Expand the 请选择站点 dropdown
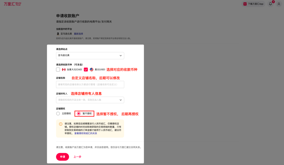This screenshot has width=284, height=165. (x=90, y=55)
